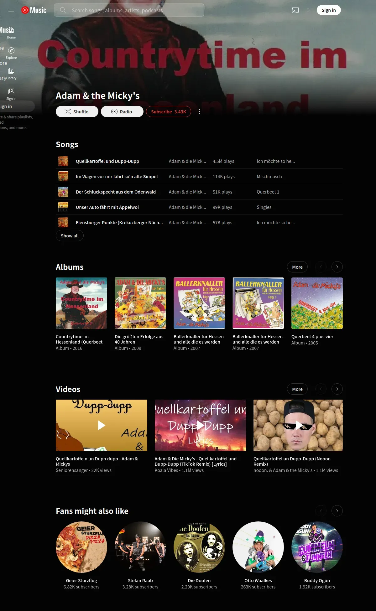
Task: Open Ballerknaller für Hessen Folge 1 cover
Action: tap(258, 303)
